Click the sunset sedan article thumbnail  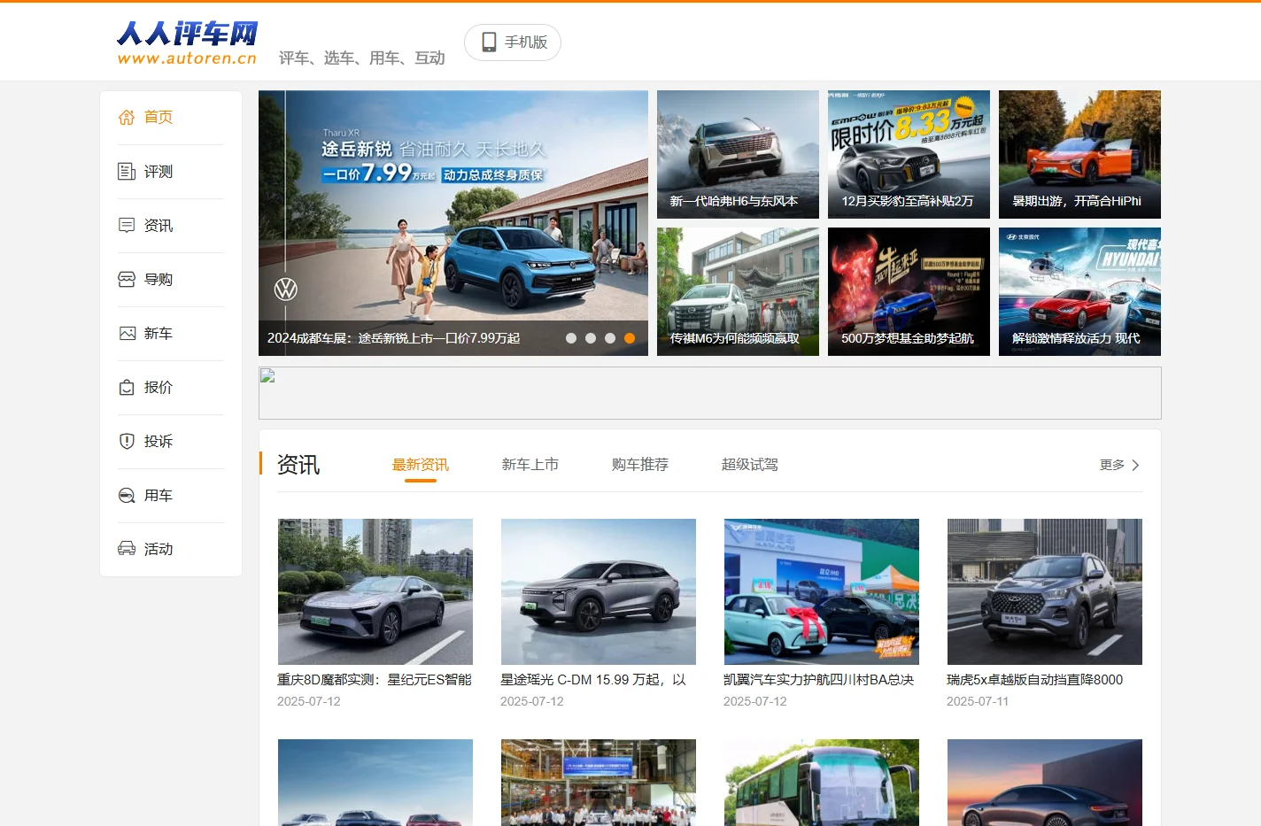(x=1045, y=783)
